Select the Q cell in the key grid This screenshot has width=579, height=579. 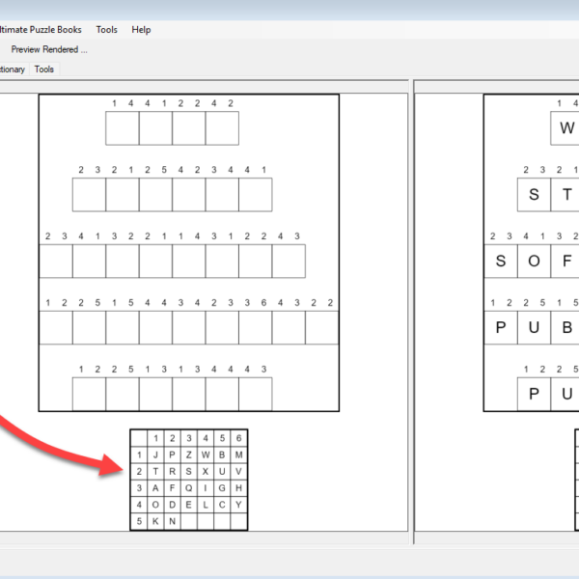(x=188, y=488)
